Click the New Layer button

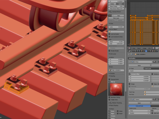(116, 18)
